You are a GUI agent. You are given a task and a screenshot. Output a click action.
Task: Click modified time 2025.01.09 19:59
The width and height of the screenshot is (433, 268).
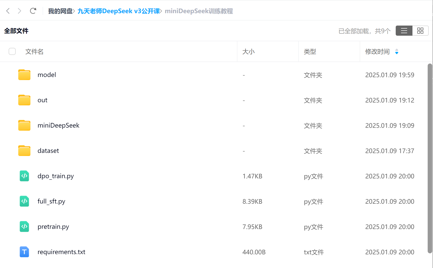tap(390, 75)
